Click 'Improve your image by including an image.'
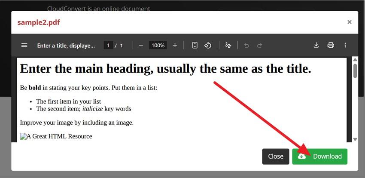Viewport: 365px width, 178px height. (x=77, y=123)
